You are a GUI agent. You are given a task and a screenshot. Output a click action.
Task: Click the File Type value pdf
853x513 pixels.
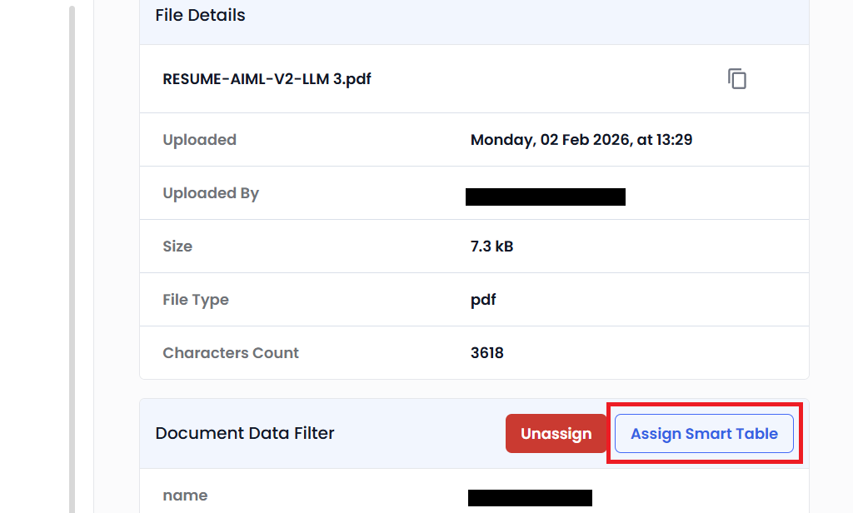click(483, 299)
